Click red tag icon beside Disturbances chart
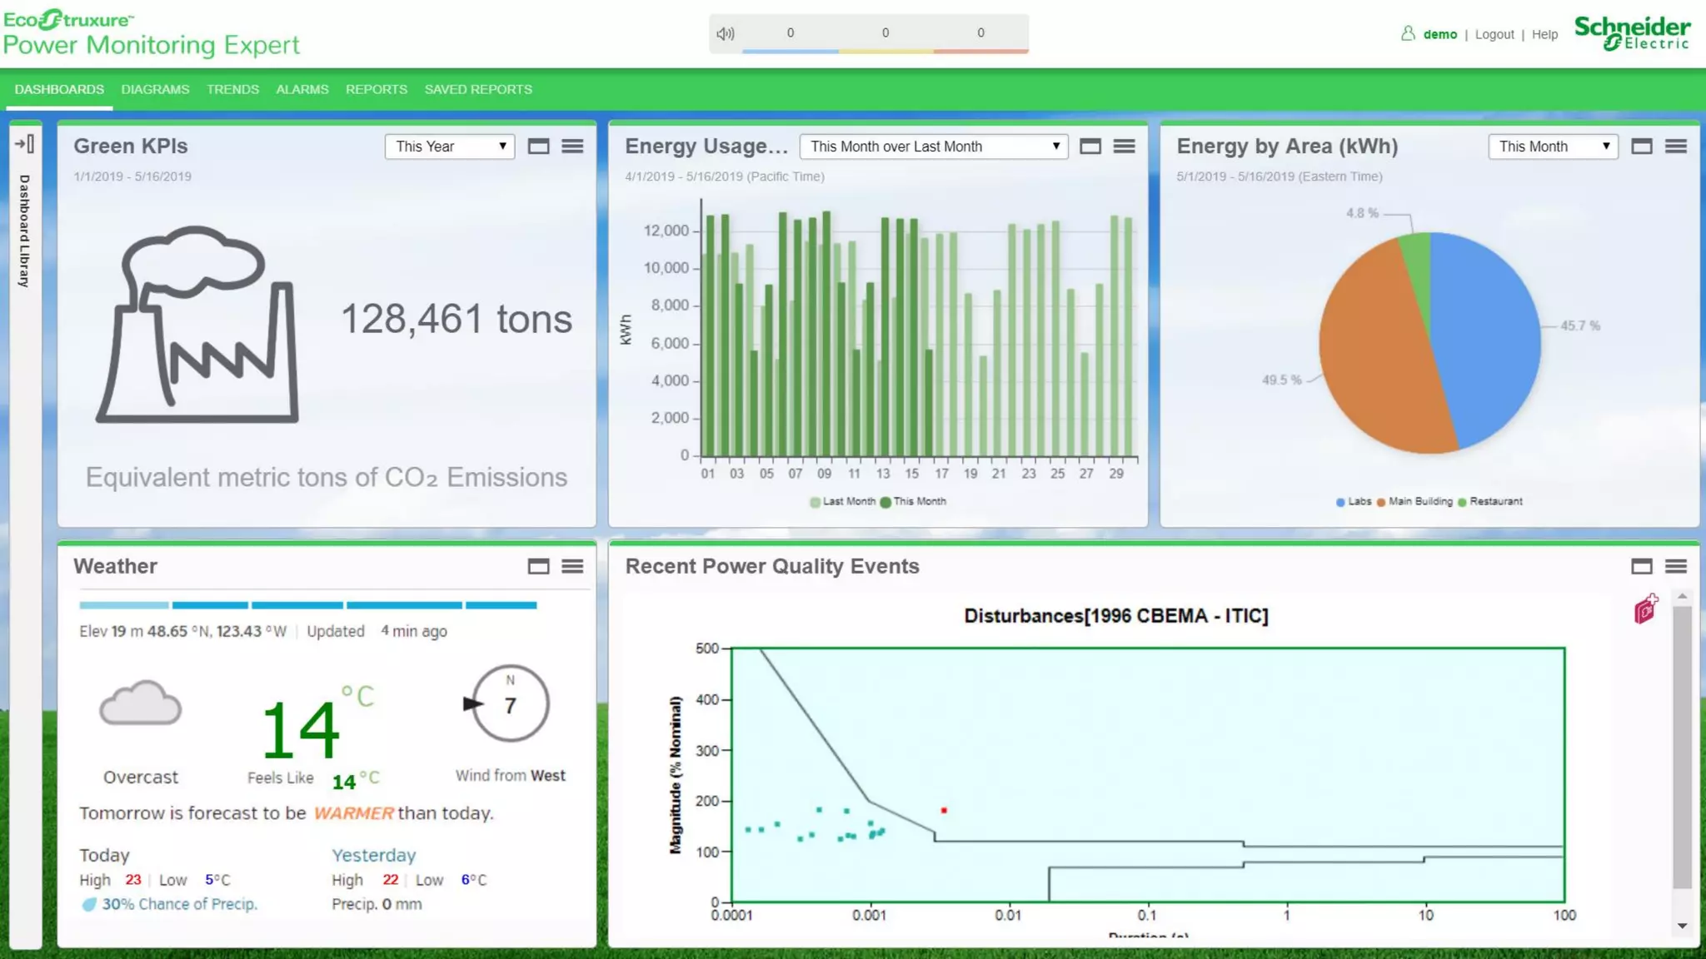 (1645, 609)
